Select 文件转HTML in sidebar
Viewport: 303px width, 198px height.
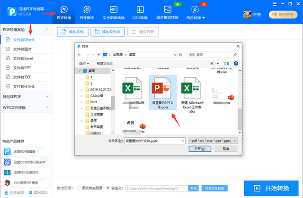click(x=27, y=86)
